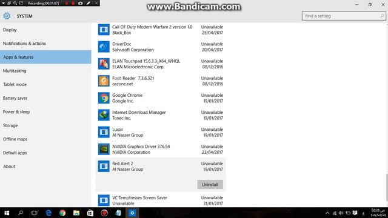Click ELAN Touchpad 15.6.3.3_X64_WHQL text
Screen dimensions: 388x218
tap(146, 61)
